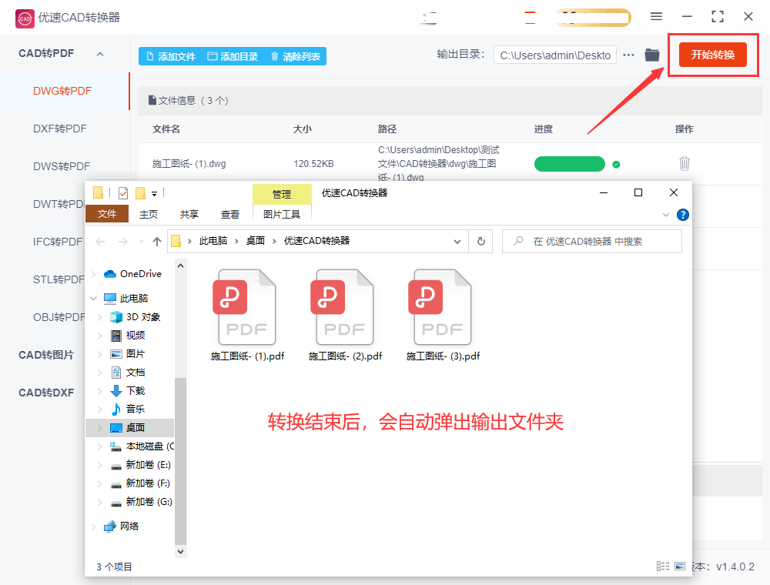
Task: Click 桌面 in the address breadcrumb
Action: click(256, 241)
